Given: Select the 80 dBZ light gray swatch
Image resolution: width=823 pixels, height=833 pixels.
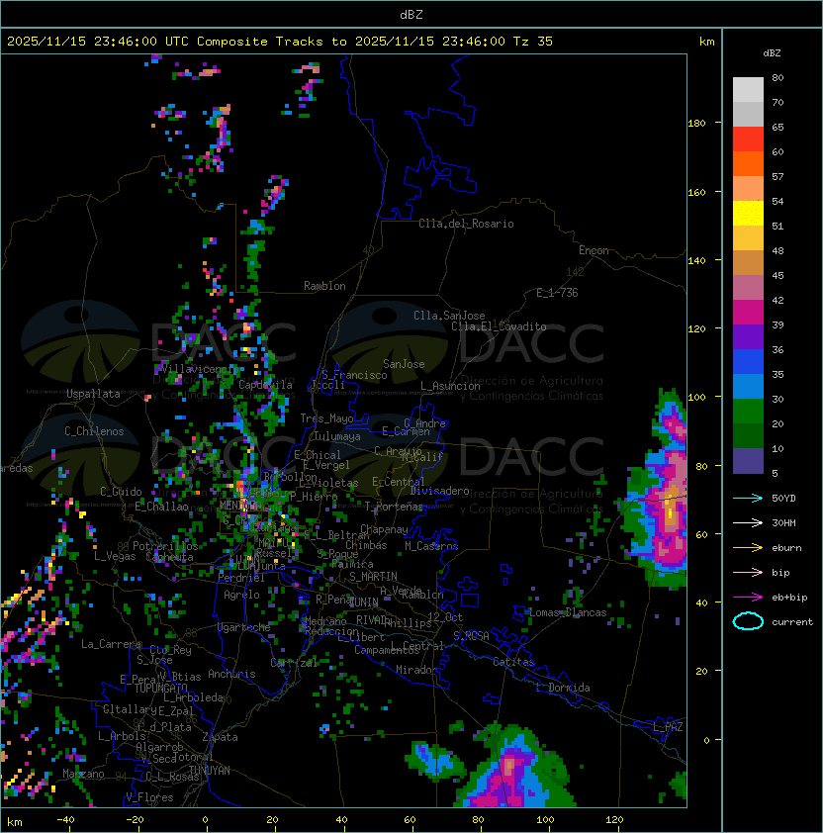Looking at the screenshot, I should pyautogui.click(x=748, y=89).
